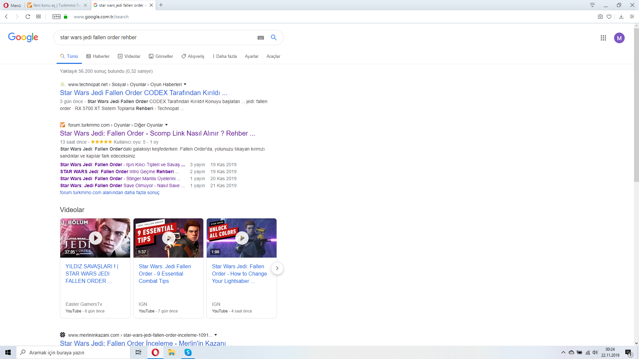Open the on-screen keyboard icon in search box
Image resolution: width=639 pixels, height=359 pixels.
[261, 38]
